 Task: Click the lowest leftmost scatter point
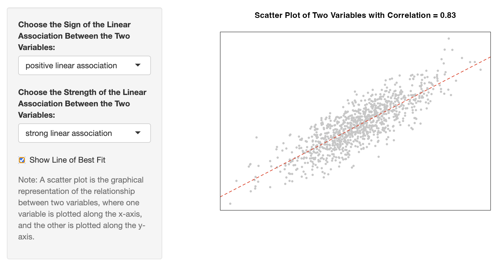[x=230, y=204]
